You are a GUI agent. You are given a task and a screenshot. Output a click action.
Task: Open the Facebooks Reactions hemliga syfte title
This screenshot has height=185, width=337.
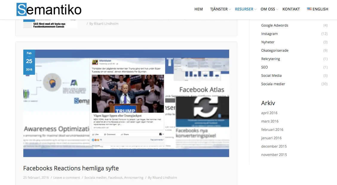[x=71, y=168]
